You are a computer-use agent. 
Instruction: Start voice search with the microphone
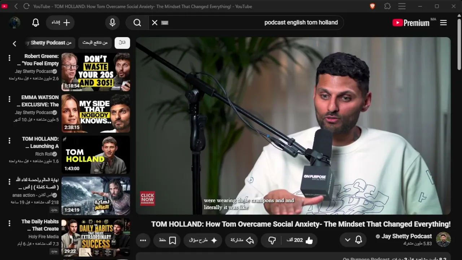112,22
